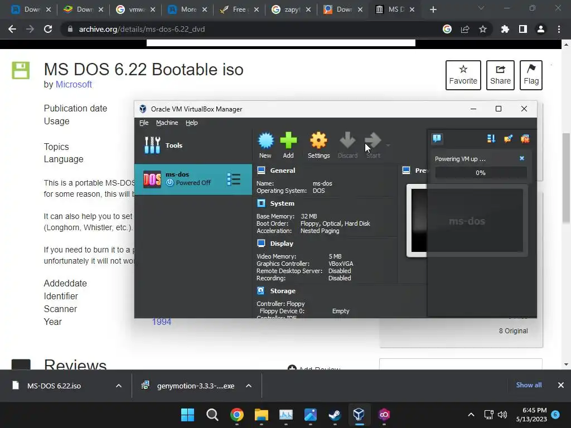Open Windows Start menu
The image size is (571, 428).
[x=187, y=415]
